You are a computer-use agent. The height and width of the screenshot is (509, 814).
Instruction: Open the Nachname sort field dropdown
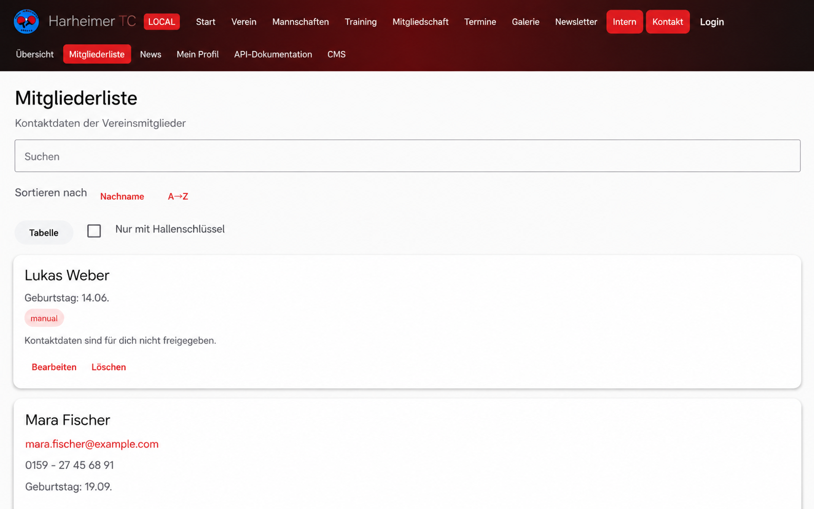pos(122,197)
